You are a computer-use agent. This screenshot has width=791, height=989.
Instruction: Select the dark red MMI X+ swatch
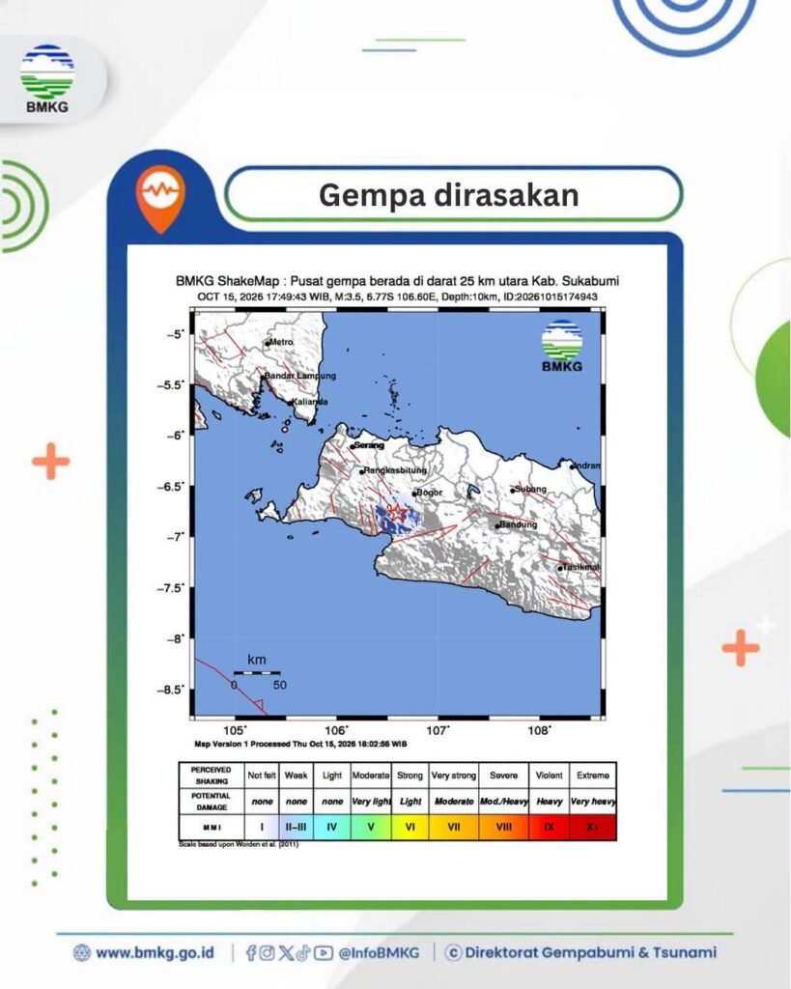(592, 827)
